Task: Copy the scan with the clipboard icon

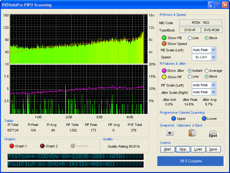Action: 192,133
